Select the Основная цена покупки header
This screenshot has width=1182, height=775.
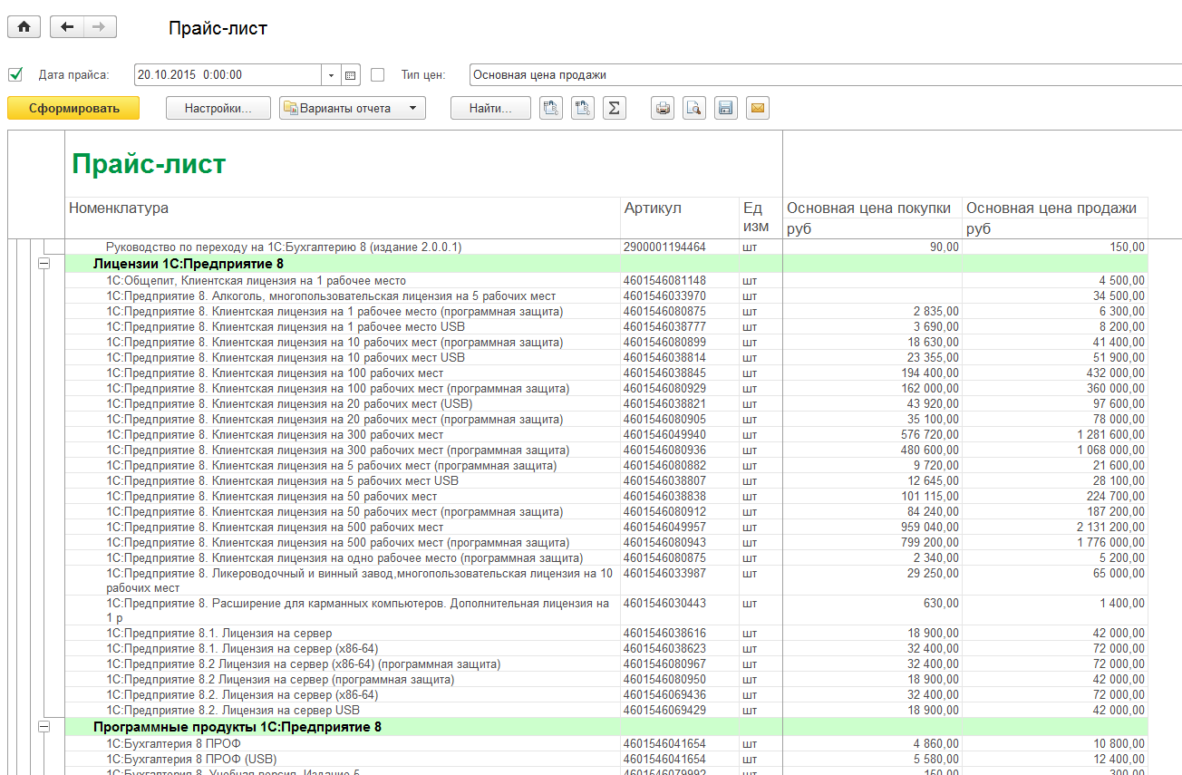(x=872, y=208)
